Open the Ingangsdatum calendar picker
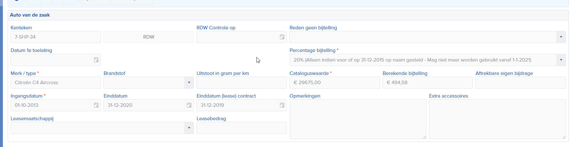Viewport: 572px width, 147px height. [x=96, y=105]
